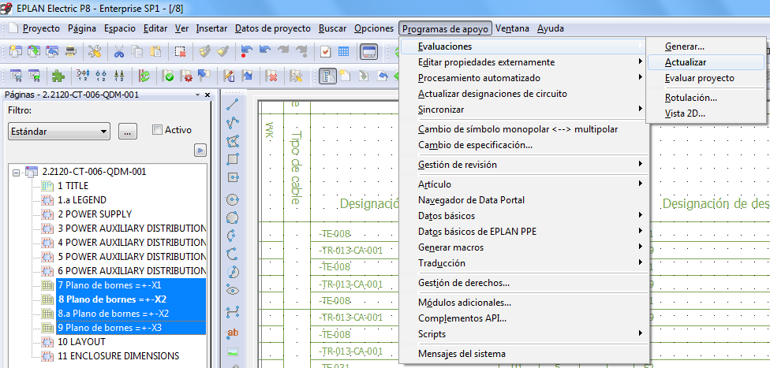
Task: Expand the Artículo submenu
Action: click(x=524, y=184)
